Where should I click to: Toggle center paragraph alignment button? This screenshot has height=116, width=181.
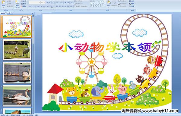[x=60, y=6]
